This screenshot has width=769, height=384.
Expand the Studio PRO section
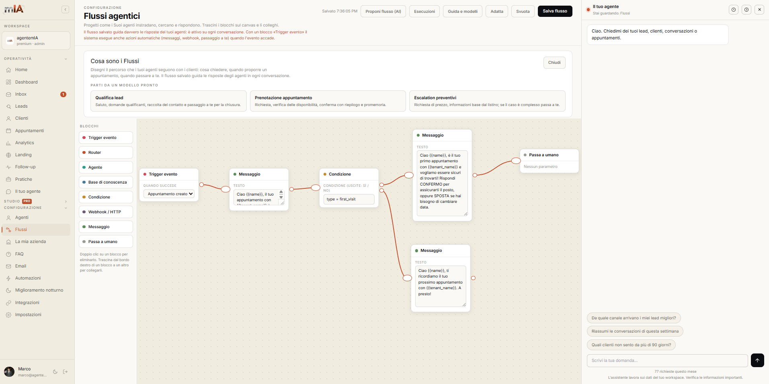click(66, 202)
